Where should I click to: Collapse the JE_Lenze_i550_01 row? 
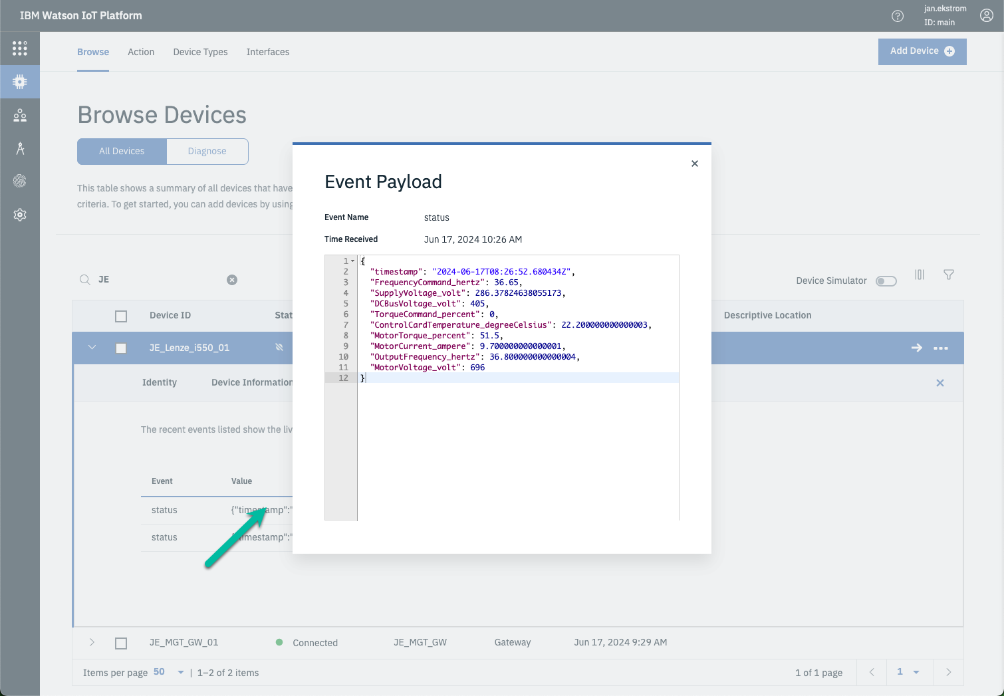pos(92,348)
